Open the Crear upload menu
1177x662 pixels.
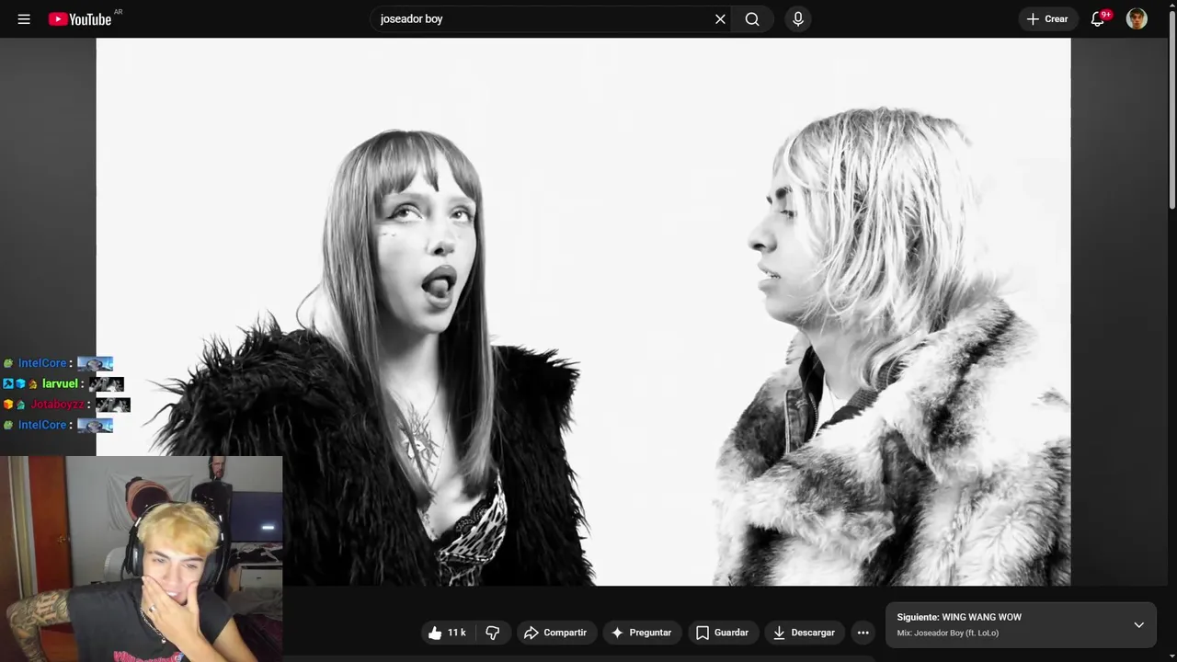(1047, 18)
